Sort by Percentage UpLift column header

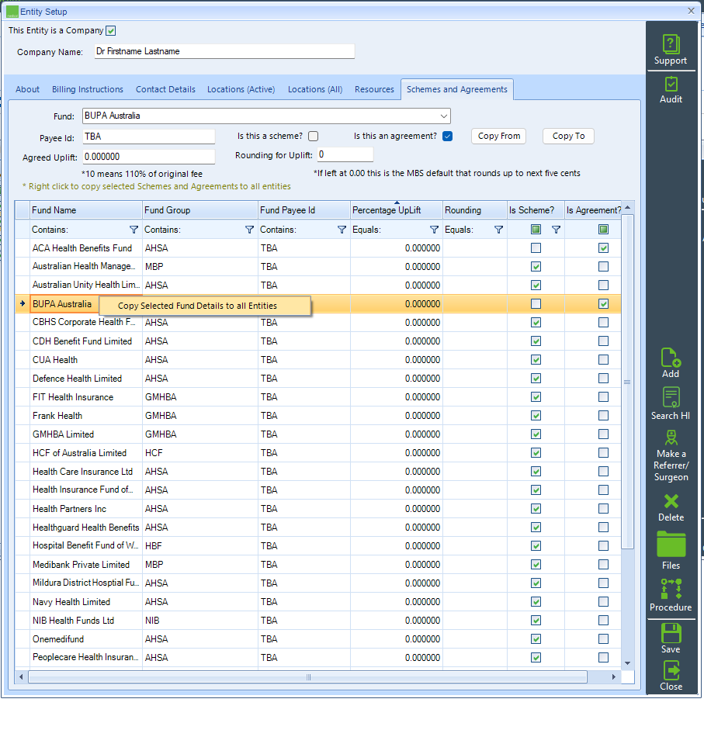pos(397,210)
